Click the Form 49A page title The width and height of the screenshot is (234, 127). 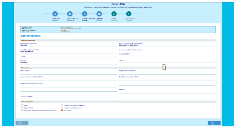click(118, 4)
